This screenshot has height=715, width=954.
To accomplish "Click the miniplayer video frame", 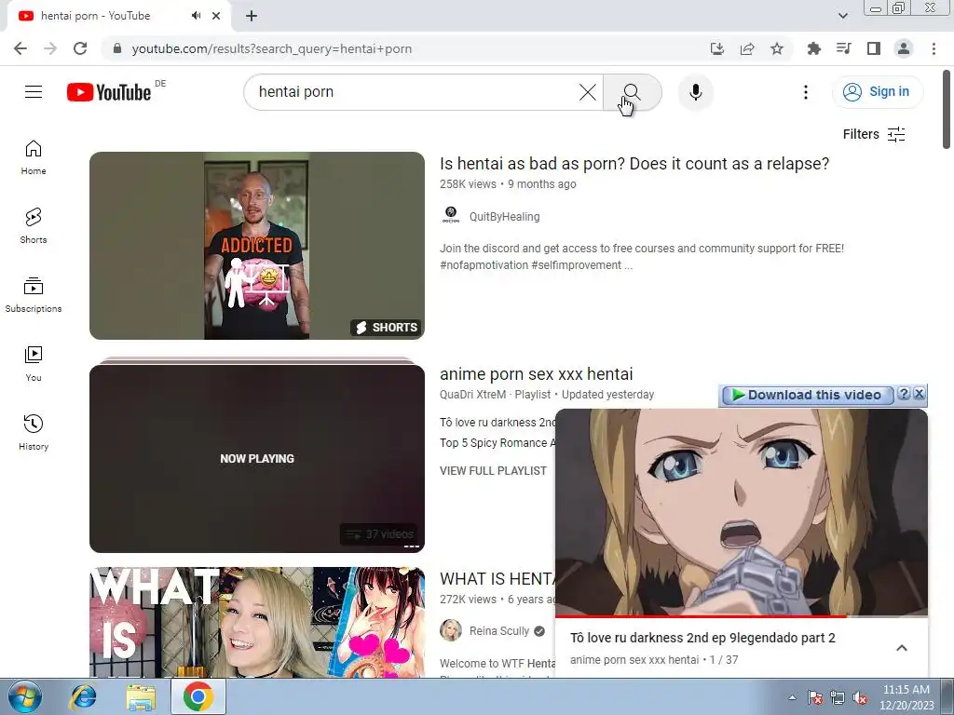I will click(742, 512).
